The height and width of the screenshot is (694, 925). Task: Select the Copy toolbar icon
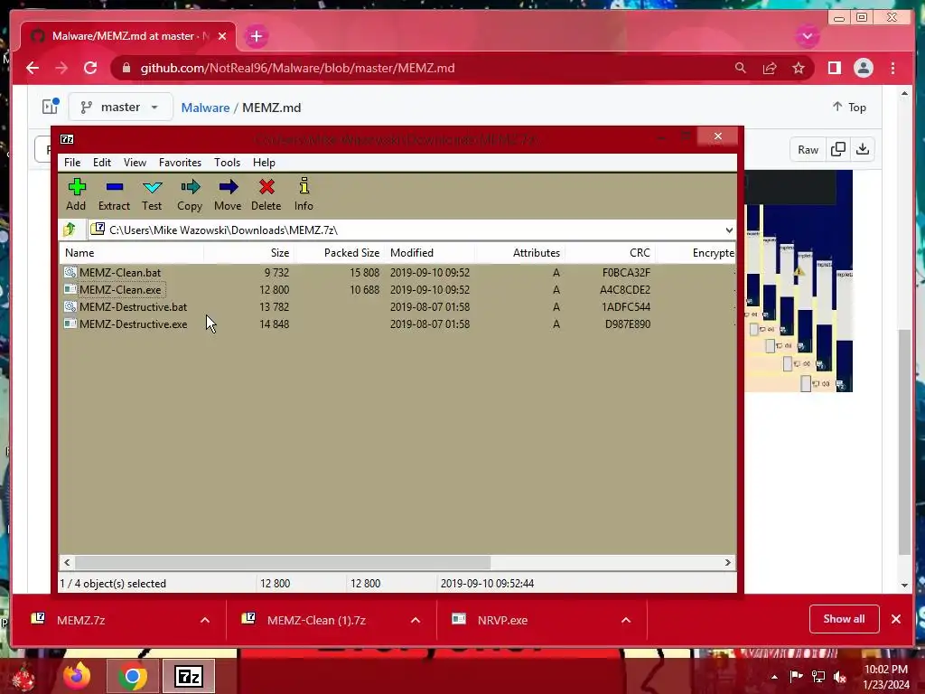tap(190, 195)
